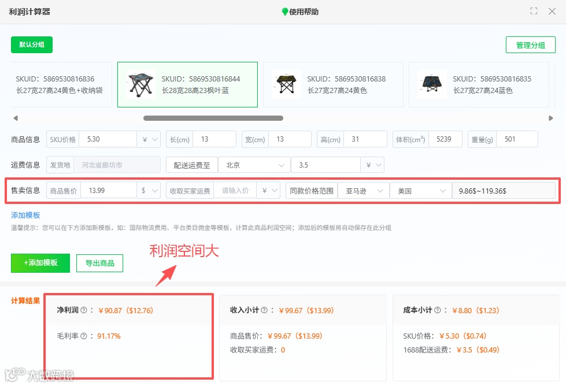Open the selling price $ currency dropdown
Screen dimensions: 566x386
tap(149, 191)
